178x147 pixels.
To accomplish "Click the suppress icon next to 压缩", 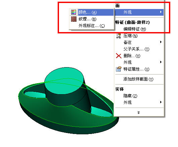I will 118,36.
